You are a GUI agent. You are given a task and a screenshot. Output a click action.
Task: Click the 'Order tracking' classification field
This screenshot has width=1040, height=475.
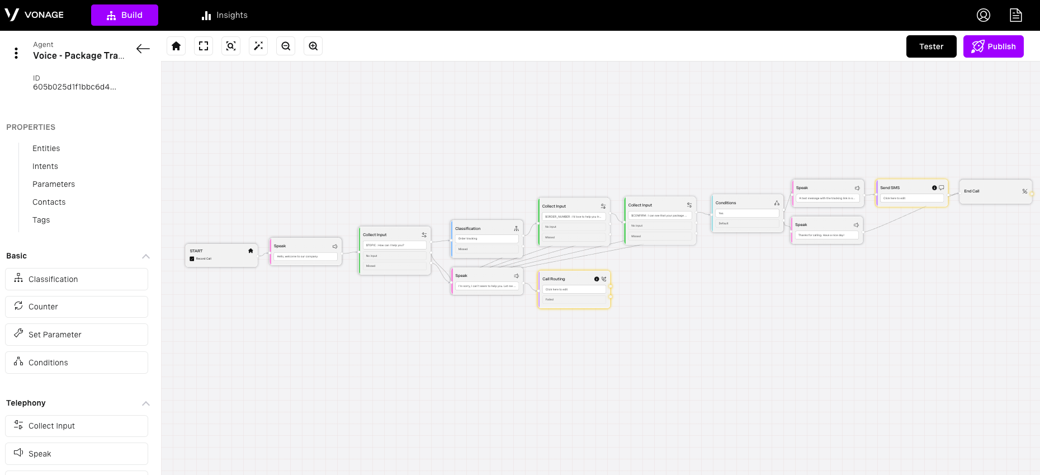[486, 238]
